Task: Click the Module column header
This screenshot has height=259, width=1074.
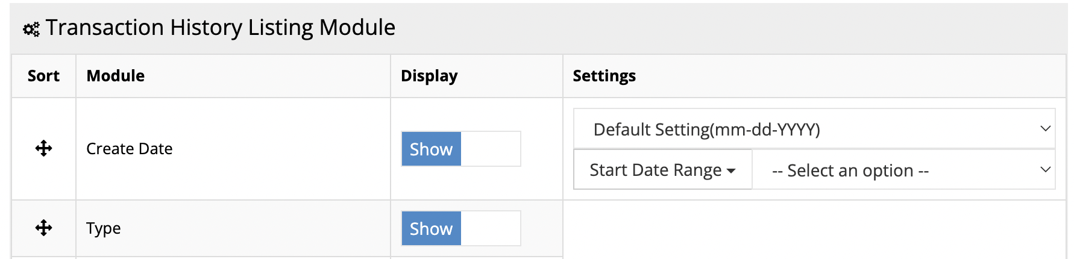Action: click(116, 76)
